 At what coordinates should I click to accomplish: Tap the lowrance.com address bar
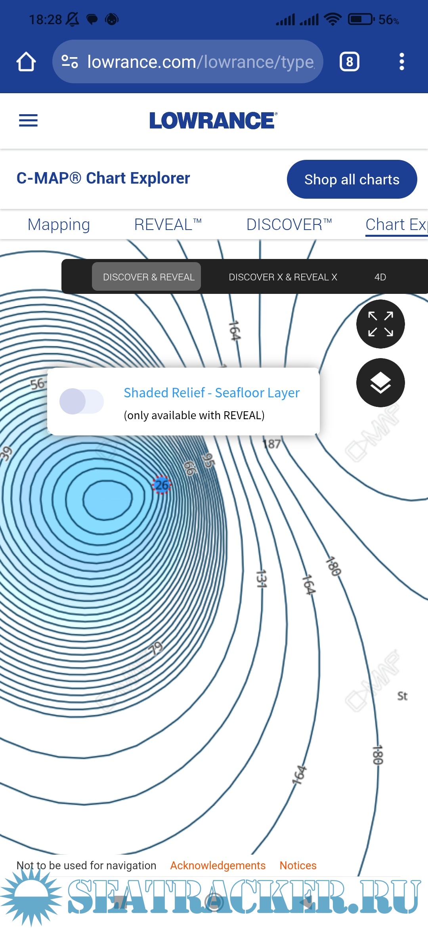tap(200, 62)
